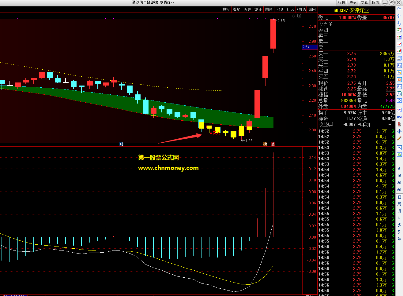The width and height of the screenshot is (403, 296).
Task: Open the 交易 trading menu
Action: [364, 2]
